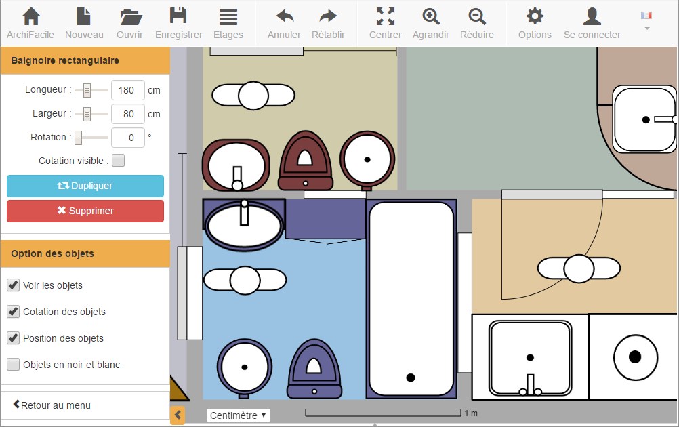Zoom in using Agrandir
Image resolution: width=679 pixels, height=427 pixels.
(430, 23)
